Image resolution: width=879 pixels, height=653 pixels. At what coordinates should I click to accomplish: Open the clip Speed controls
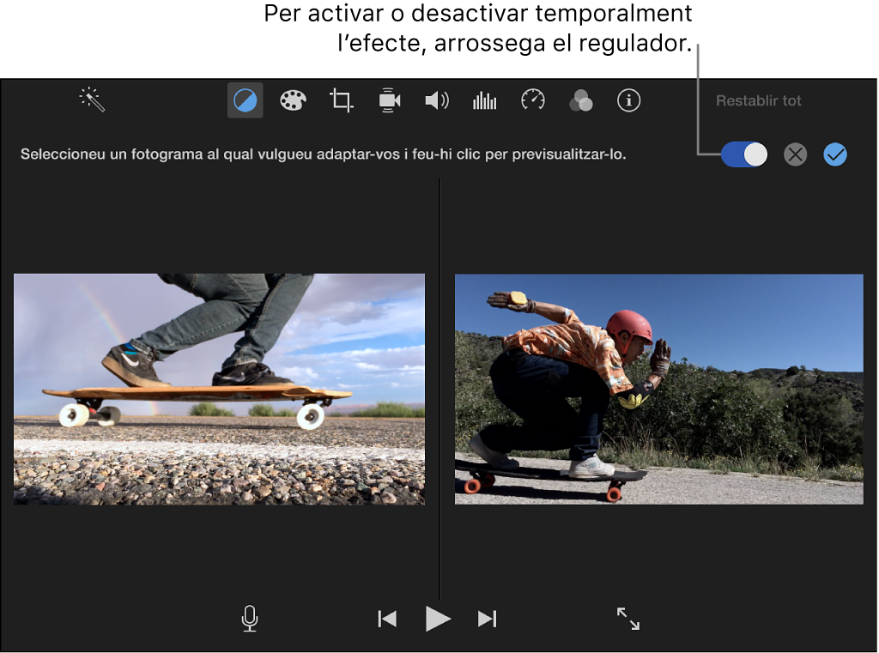coord(532,100)
